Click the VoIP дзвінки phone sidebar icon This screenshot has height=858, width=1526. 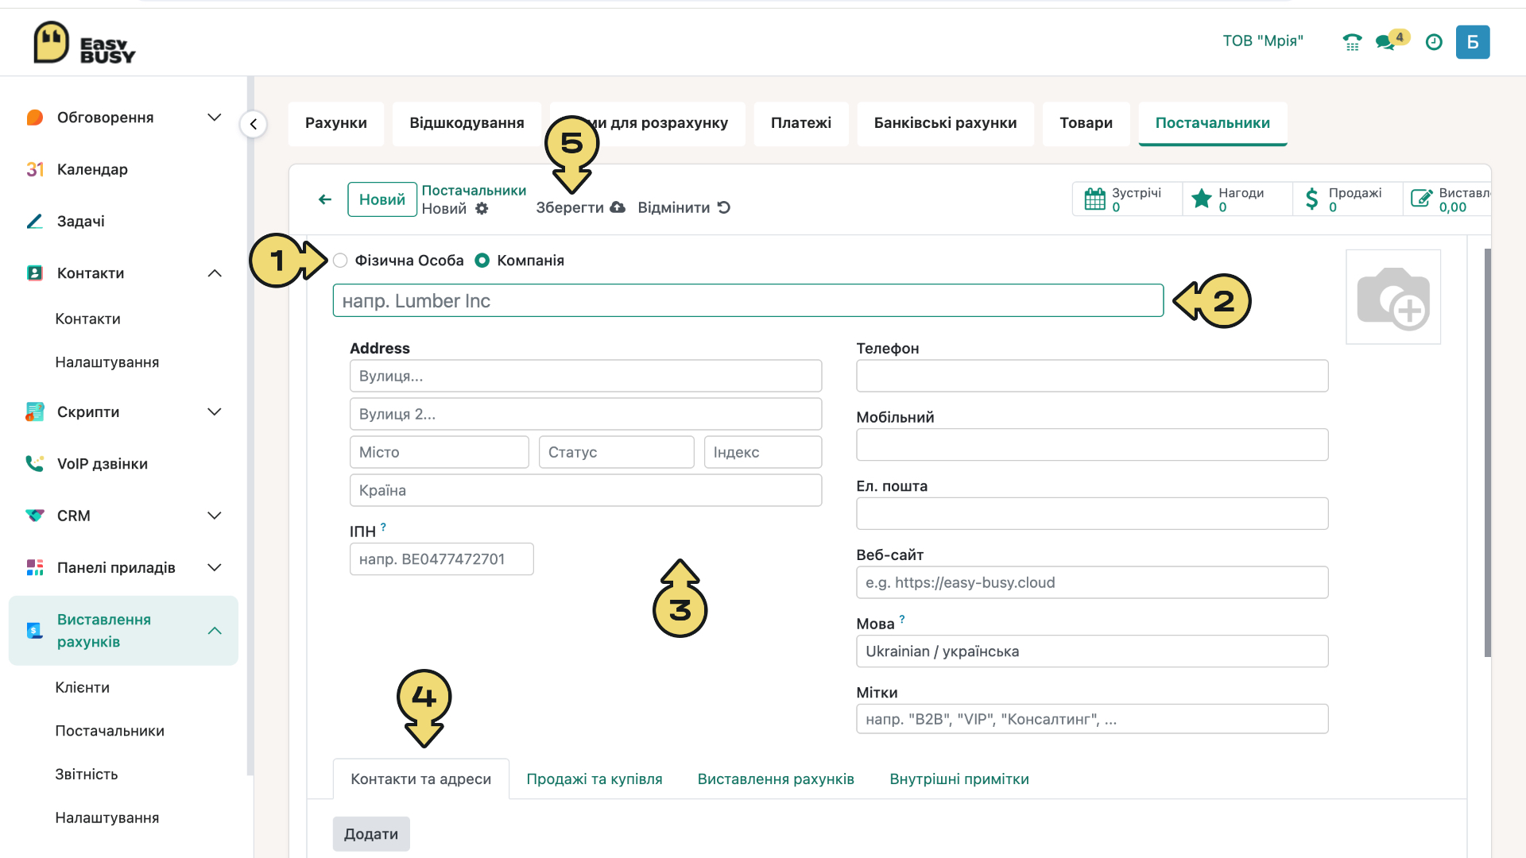click(x=34, y=463)
